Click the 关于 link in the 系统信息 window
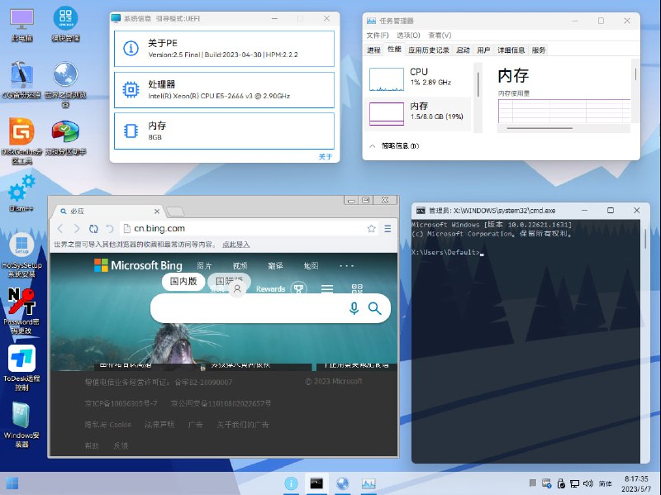This screenshot has height=495, width=661. (x=324, y=156)
